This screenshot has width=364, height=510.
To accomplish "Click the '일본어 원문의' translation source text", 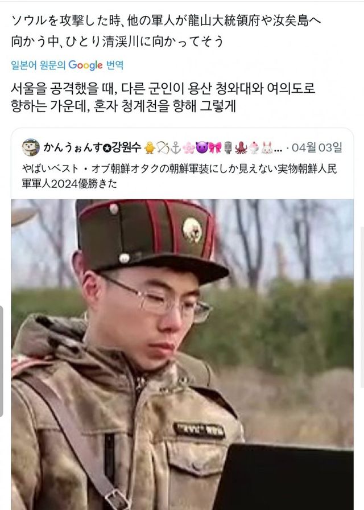I will click(x=38, y=65).
